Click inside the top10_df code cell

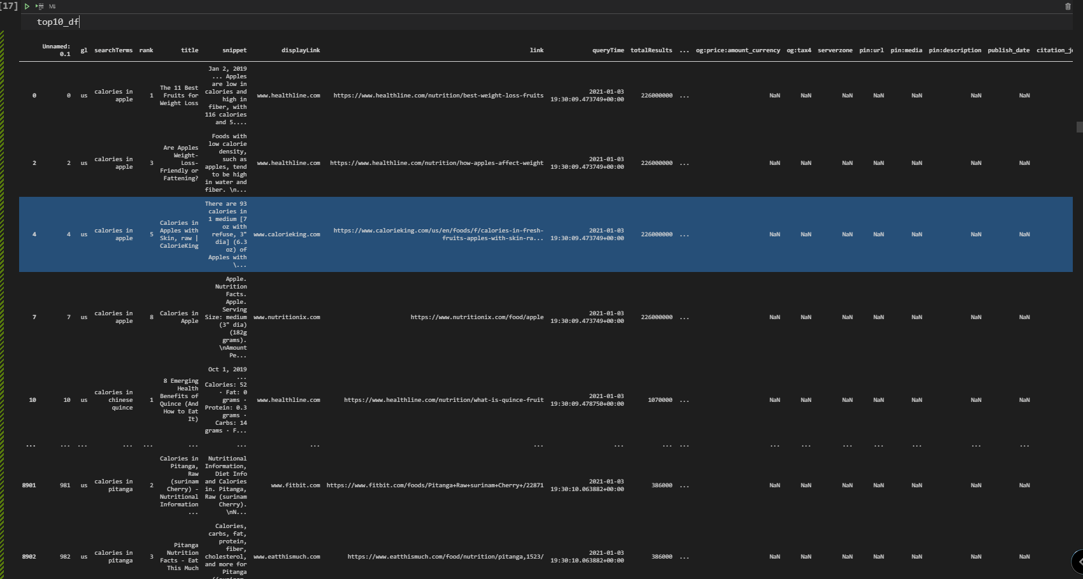547,22
